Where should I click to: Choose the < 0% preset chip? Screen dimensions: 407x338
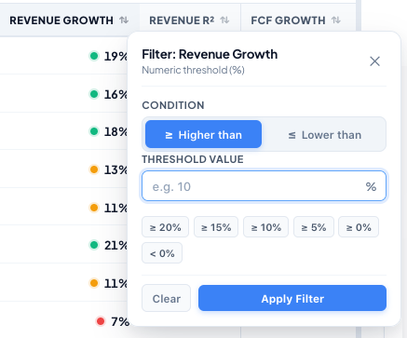click(x=162, y=253)
